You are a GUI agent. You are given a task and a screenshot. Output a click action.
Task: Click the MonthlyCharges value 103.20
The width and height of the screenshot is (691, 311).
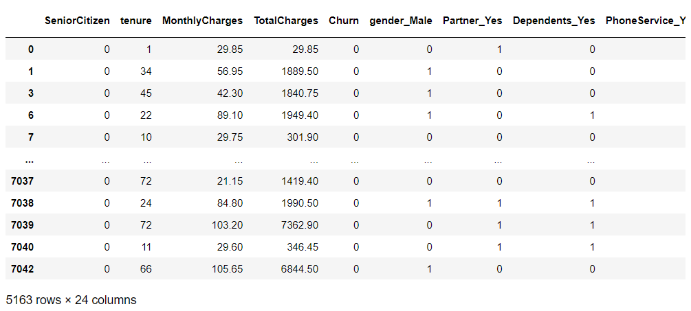pos(227,225)
